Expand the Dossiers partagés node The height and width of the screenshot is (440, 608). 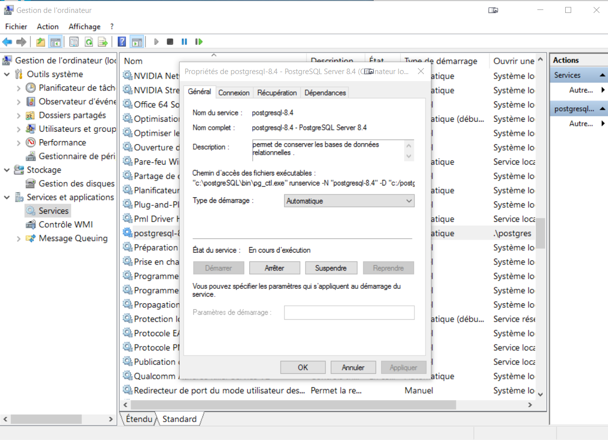pos(18,115)
